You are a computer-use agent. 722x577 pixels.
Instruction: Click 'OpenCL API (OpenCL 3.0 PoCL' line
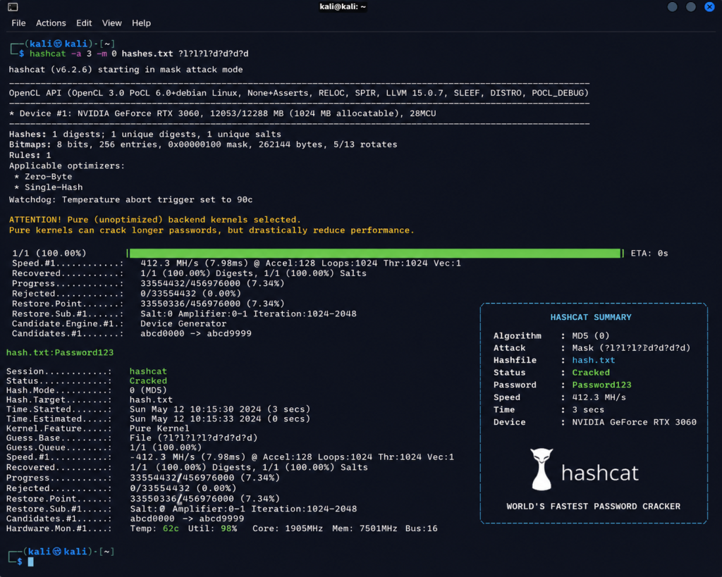pyautogui.click(x=298, y=93)
